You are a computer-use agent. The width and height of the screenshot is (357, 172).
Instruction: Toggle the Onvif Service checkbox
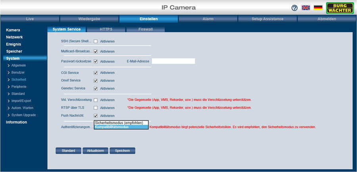[96, 80]
